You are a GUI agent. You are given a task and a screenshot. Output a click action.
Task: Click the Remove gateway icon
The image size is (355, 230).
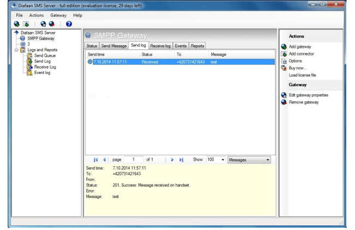tap(284, 102)
